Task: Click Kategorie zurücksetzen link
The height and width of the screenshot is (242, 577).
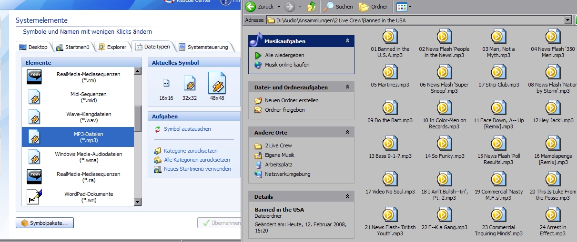Action: [x=191, y=151]
